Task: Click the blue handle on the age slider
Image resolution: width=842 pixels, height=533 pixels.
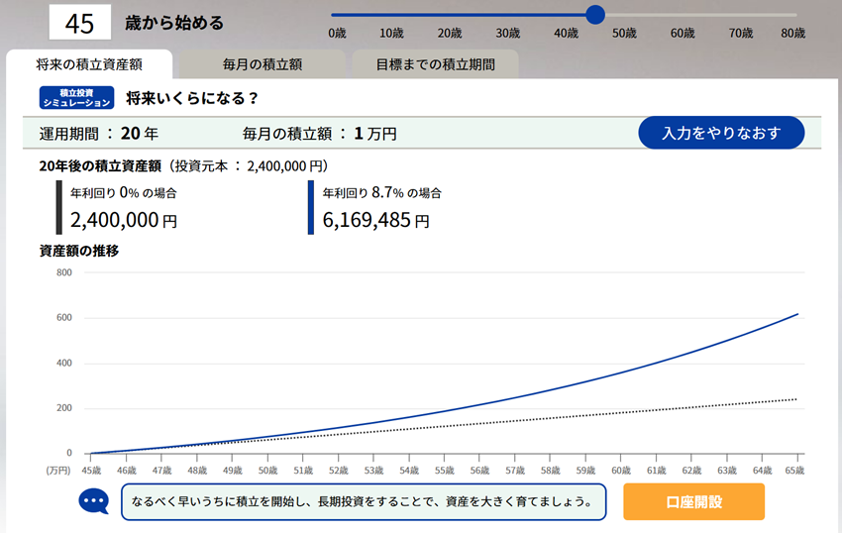Action: 595,15
